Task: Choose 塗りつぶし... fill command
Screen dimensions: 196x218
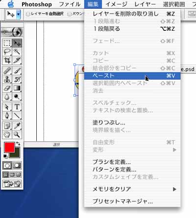Action: 132,123
